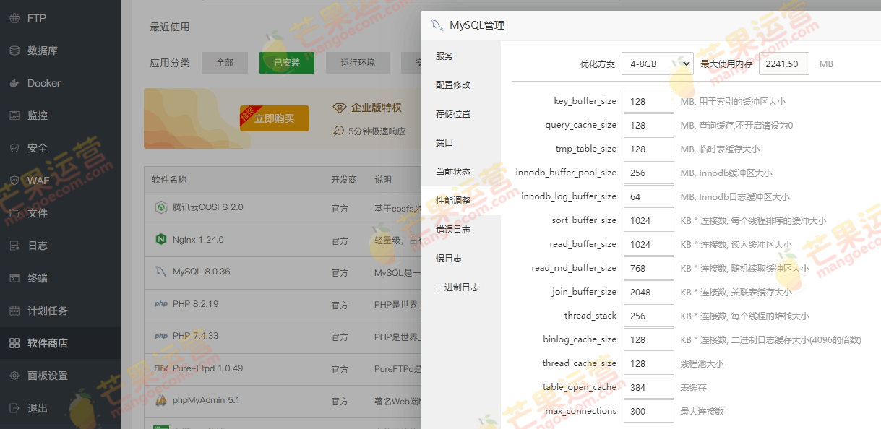
Task: Switch to the 配置修改 tab
Action: [x=453, y=85]
